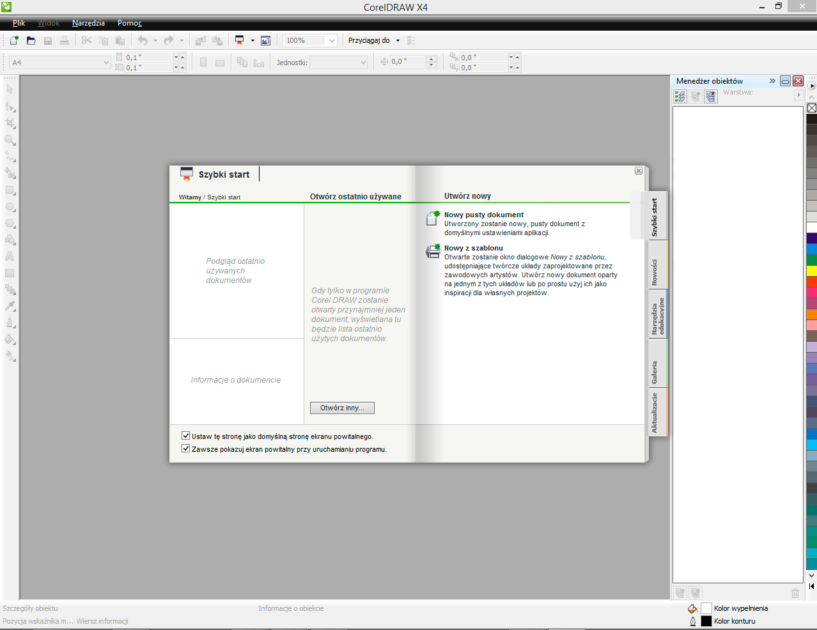Click the Otwórz inny... button

point(342,408)
